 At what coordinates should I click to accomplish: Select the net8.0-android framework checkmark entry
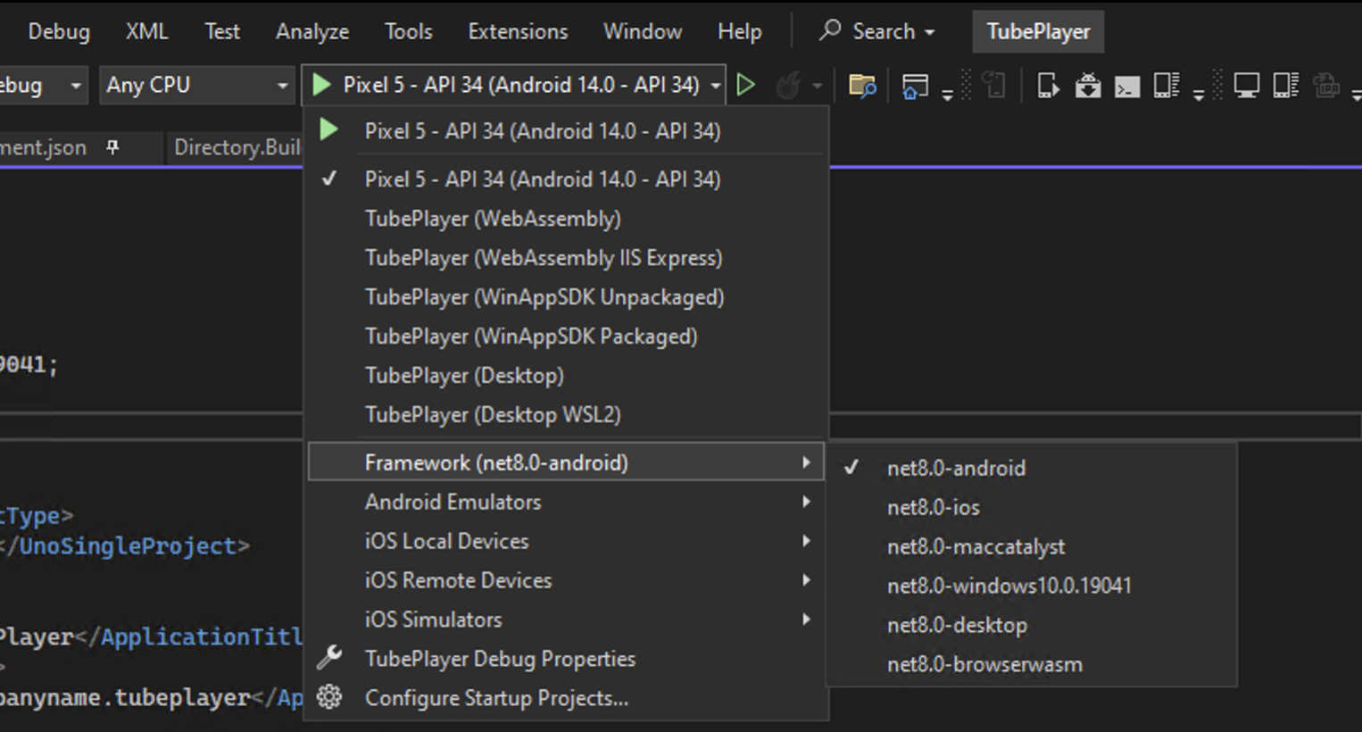click(956, 468)
